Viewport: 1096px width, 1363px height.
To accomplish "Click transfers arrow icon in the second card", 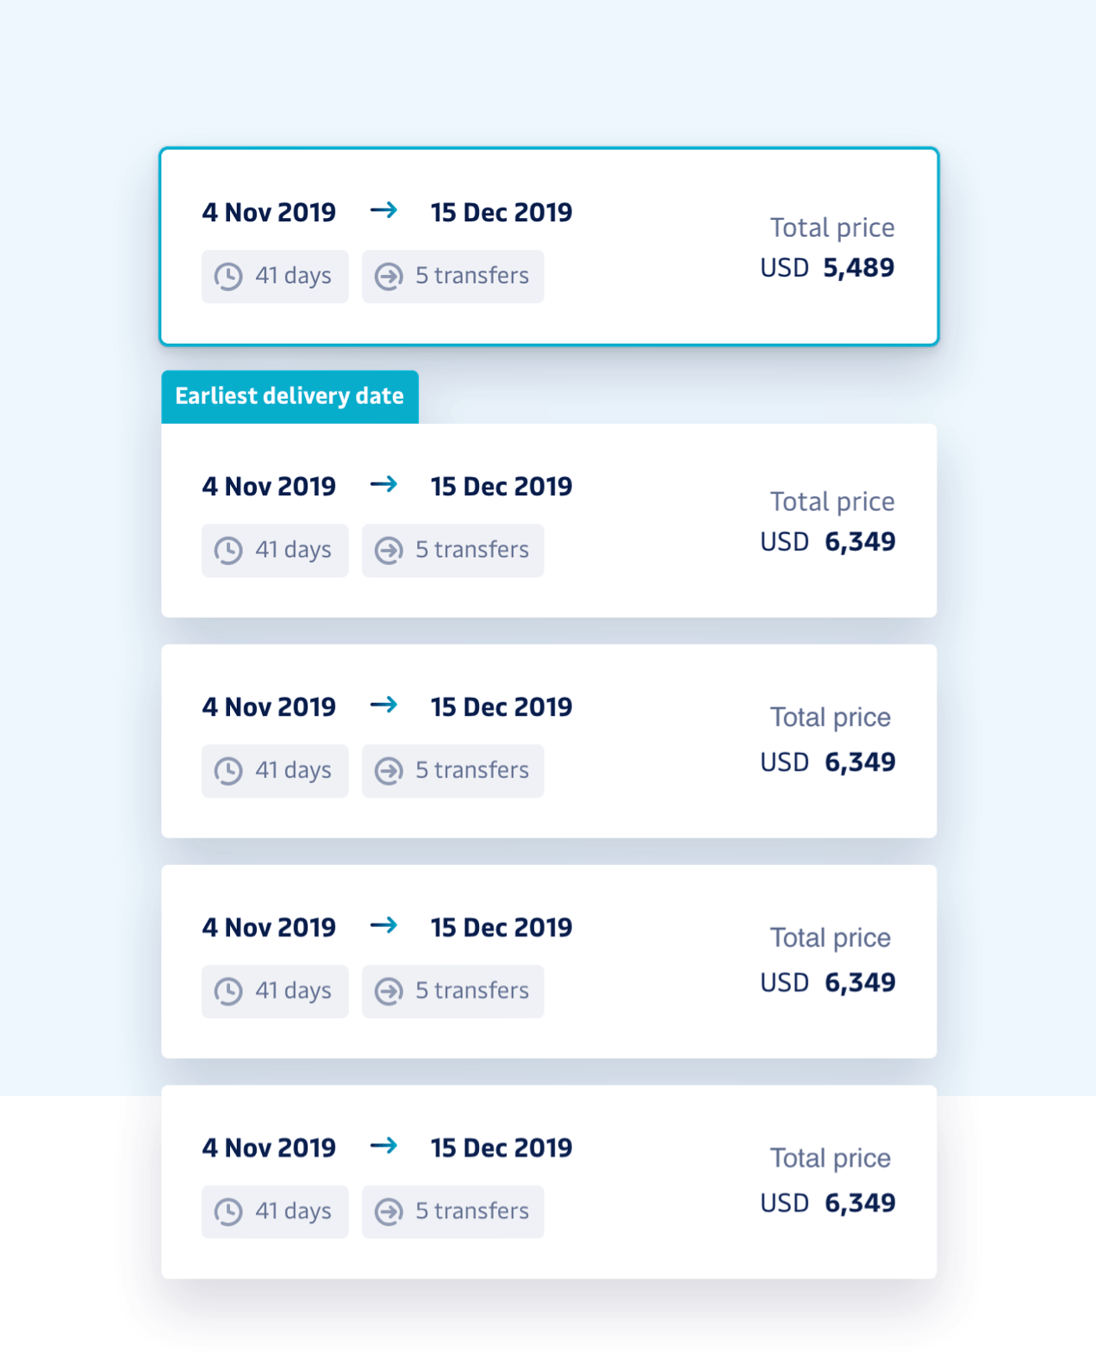I will (x=389, y=551).
